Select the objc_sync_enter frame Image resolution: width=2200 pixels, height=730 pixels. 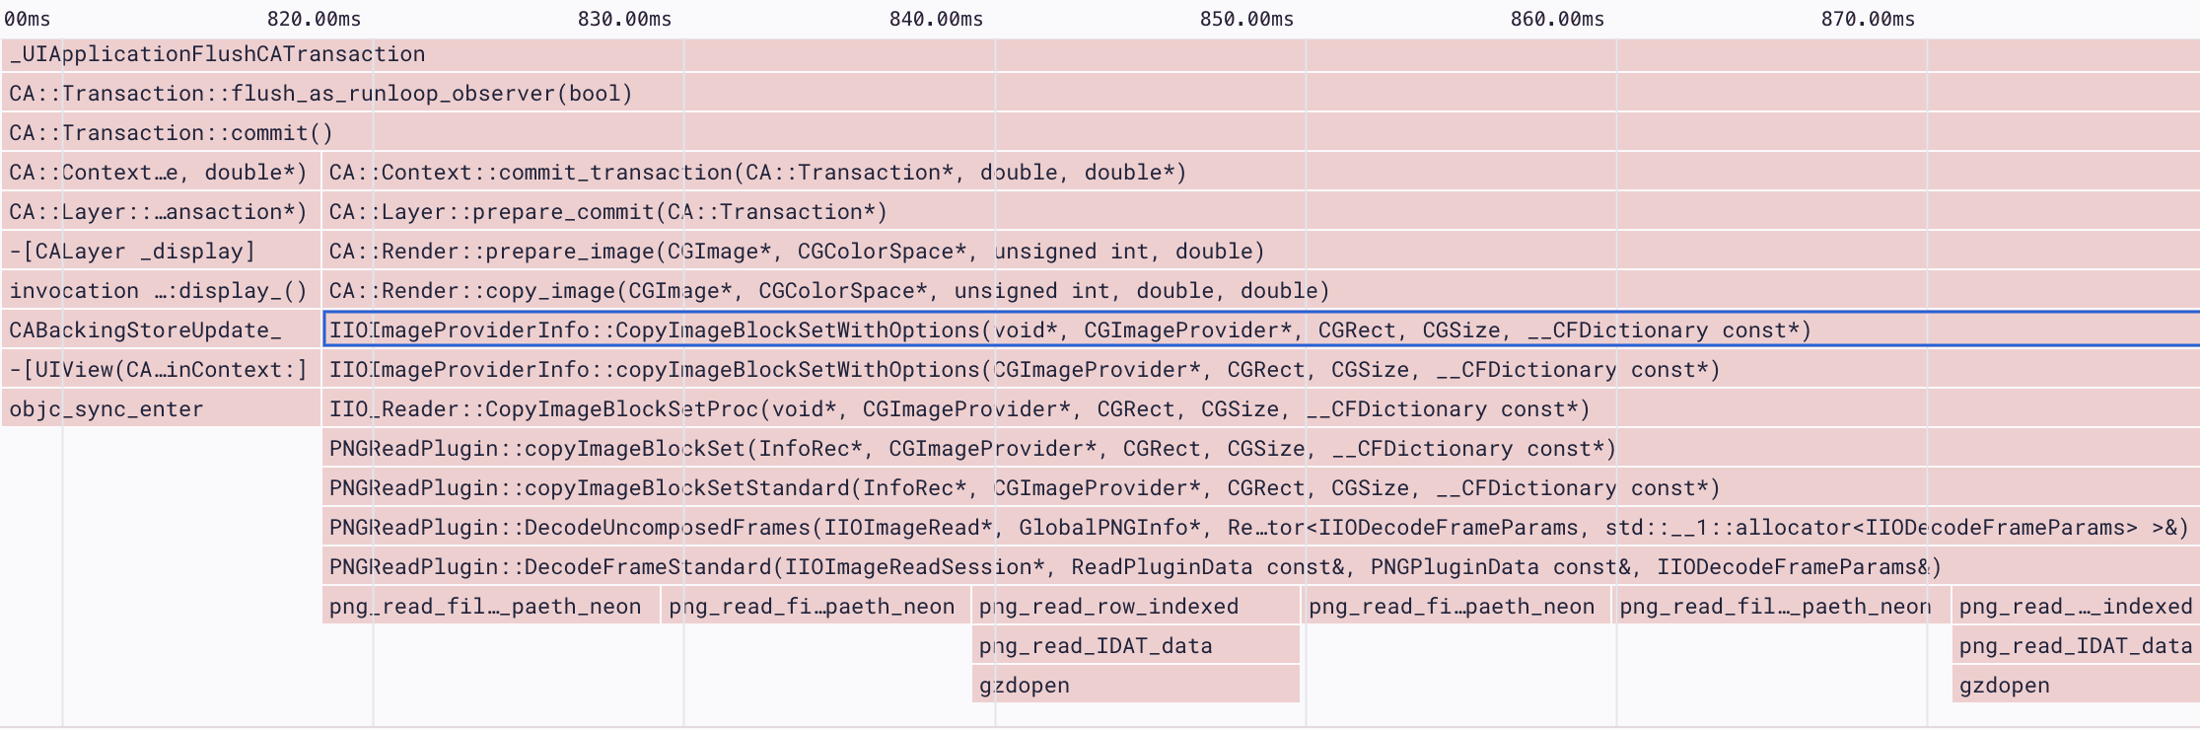pyautogui.click(x=106, y=409)
